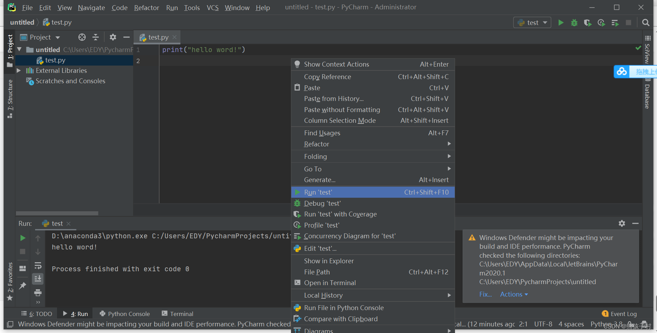Restore layout icon in Run panel

[23, 268]
